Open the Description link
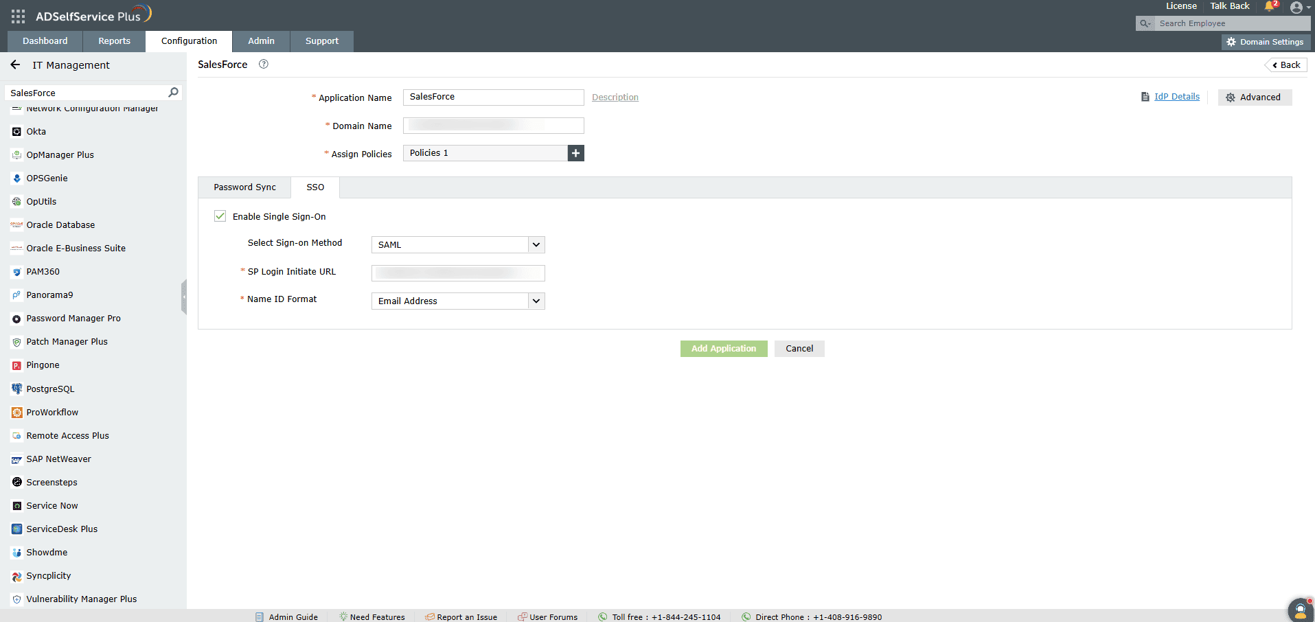The width and height of the screenshot is (1315, 622). (x=615, y=97)
